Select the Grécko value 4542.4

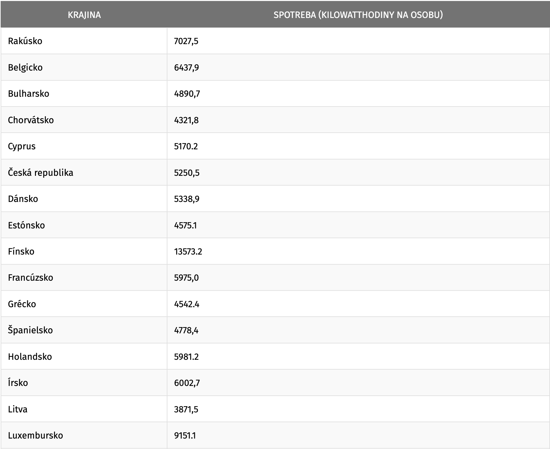tap(187, 304)
